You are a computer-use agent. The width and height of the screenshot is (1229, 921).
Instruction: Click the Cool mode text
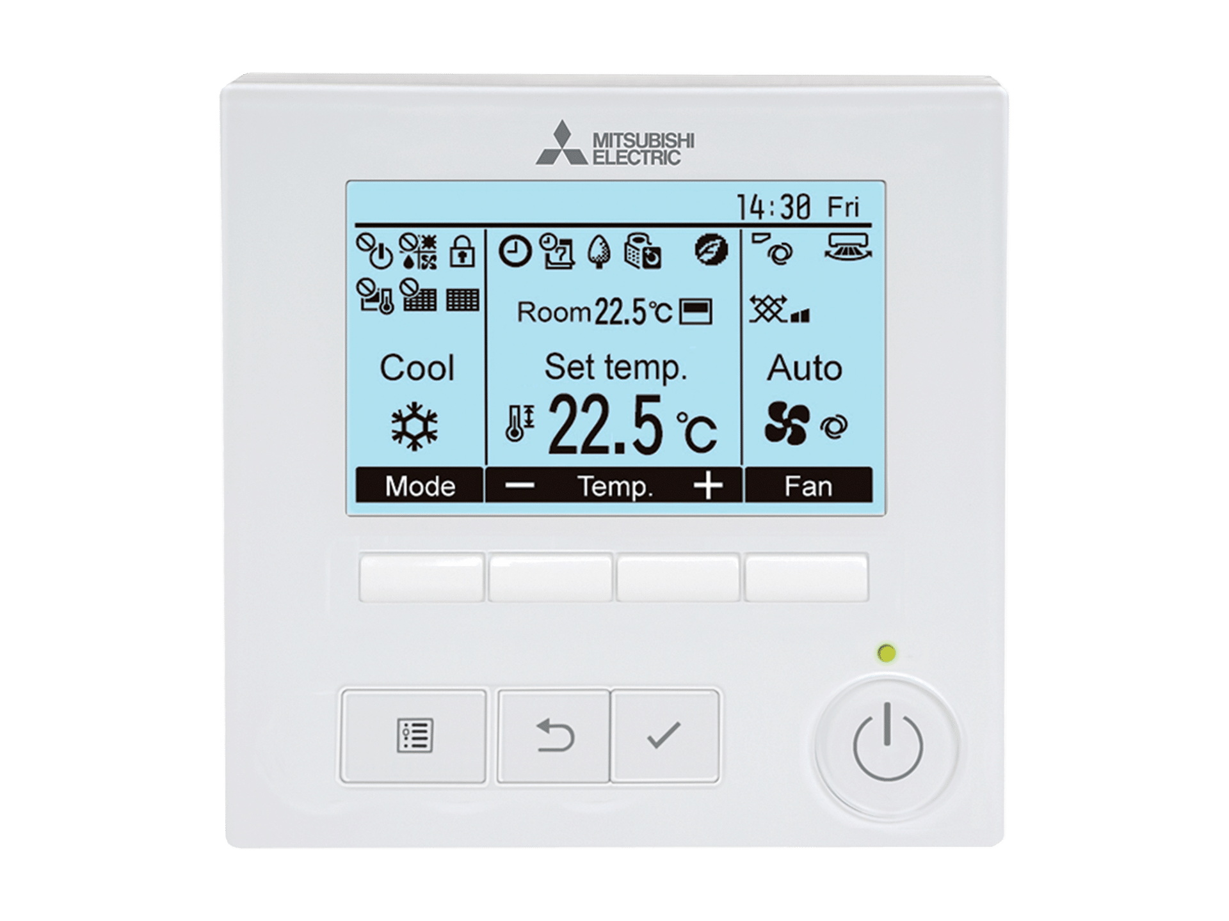click(x=417, y=368)
